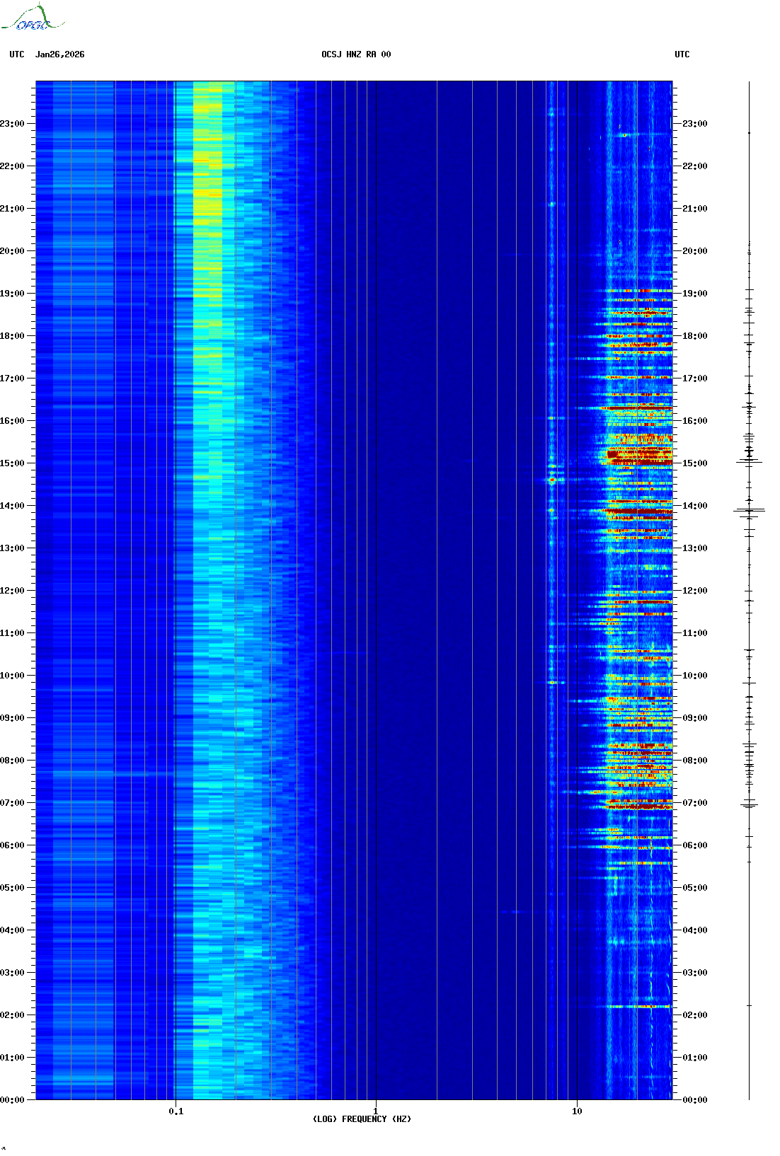Click the station title OCSJ HNZ RA 00
The image size is (780, 1156).
click(x=356, y=54)
